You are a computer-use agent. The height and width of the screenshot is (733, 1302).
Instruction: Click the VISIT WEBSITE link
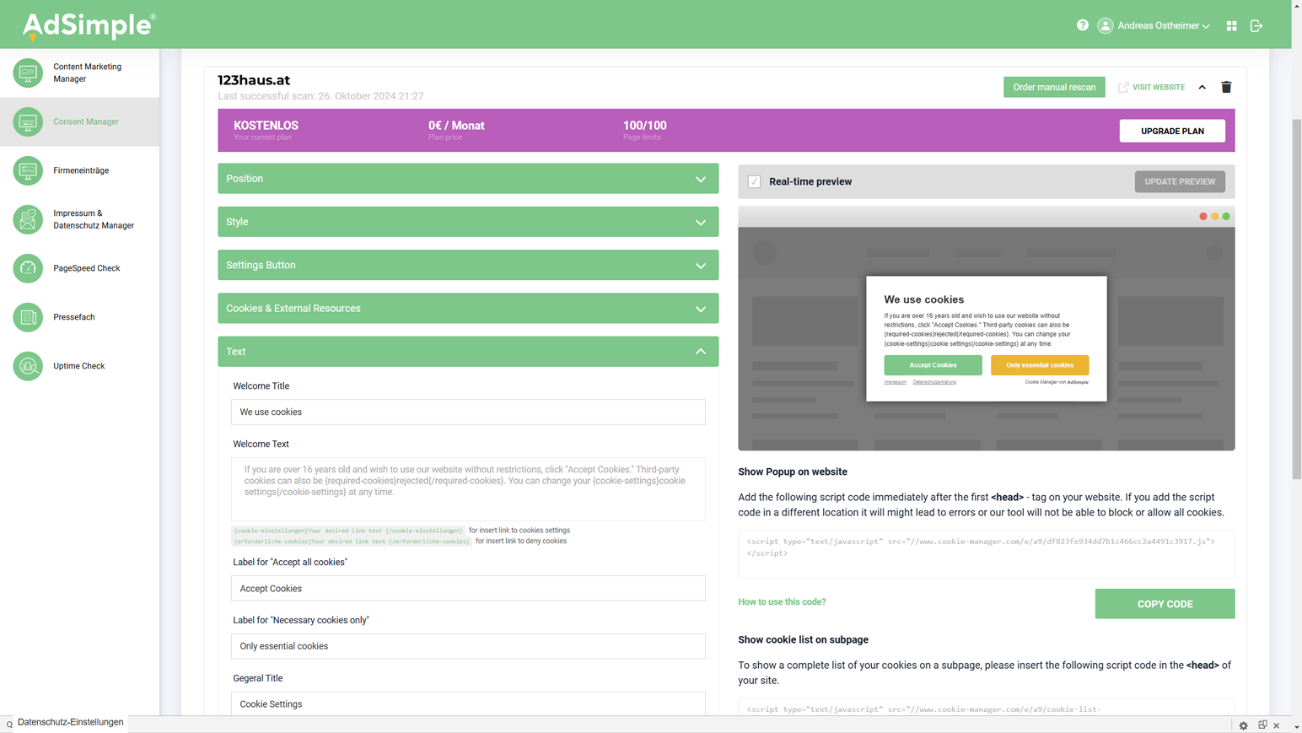pyautogui.click(x=1158, y=87)
